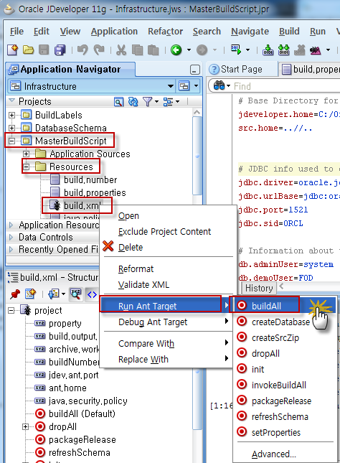
Task: Select build.number in Resources
Action: [90, 180]
